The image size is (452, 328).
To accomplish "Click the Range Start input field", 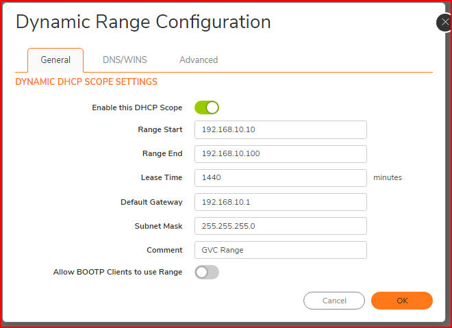I will click(281, 129).
